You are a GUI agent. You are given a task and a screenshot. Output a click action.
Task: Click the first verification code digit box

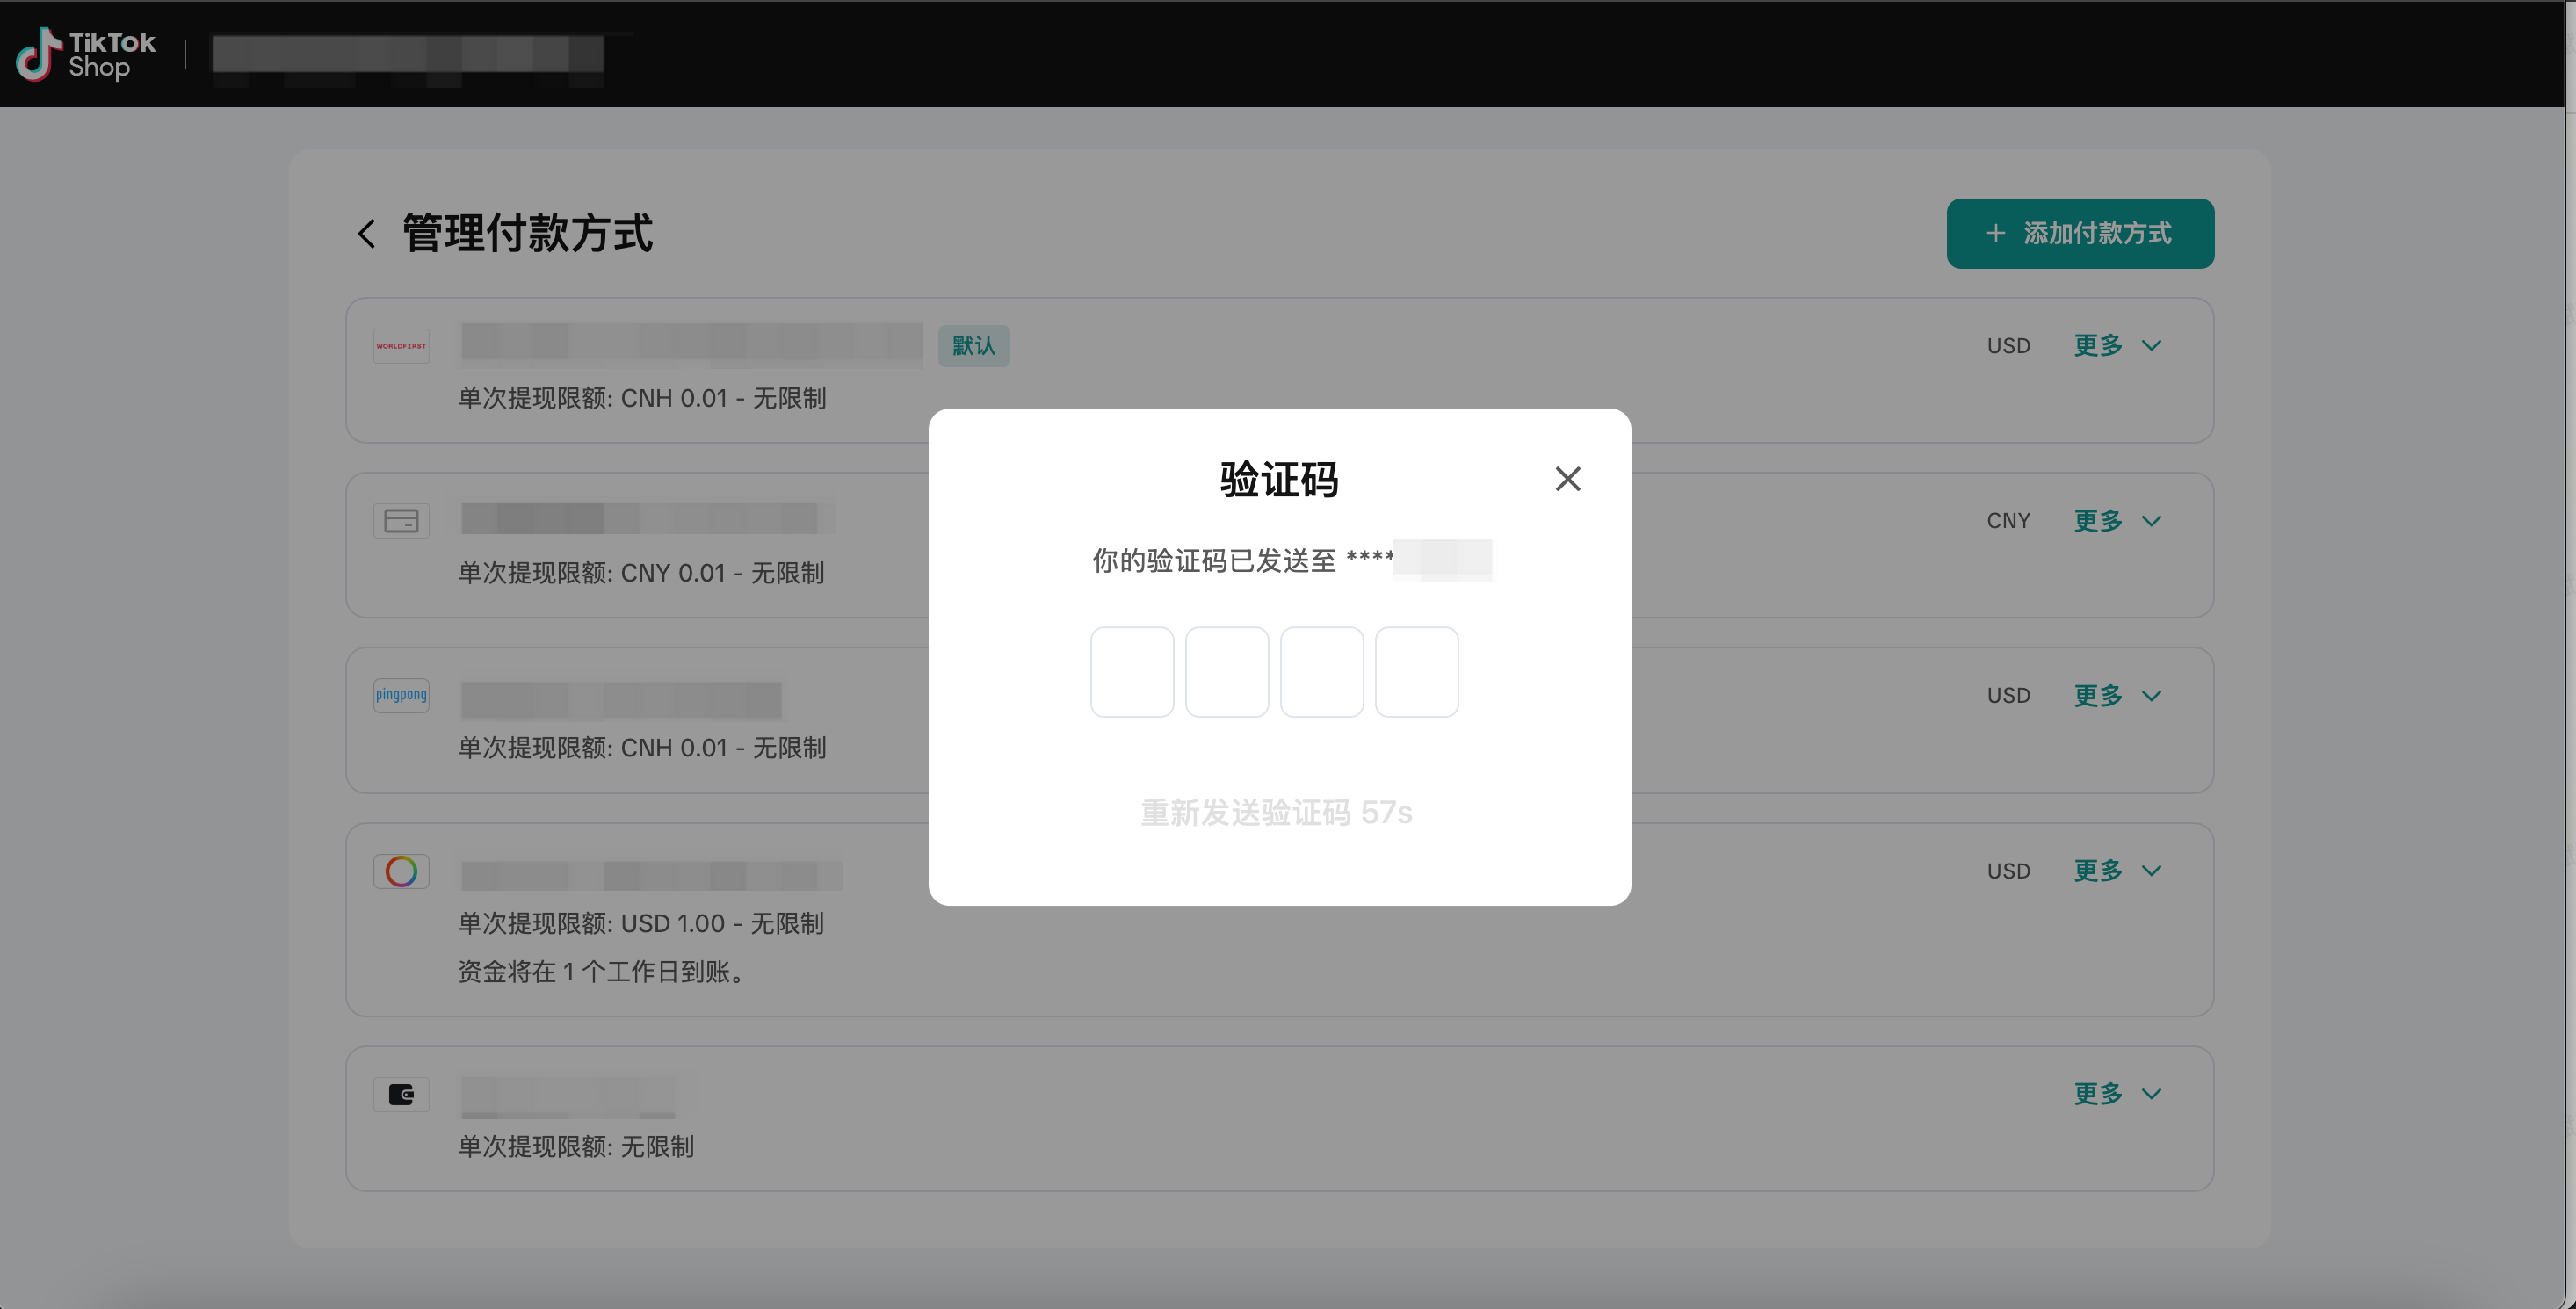(x=1132, y=672)
